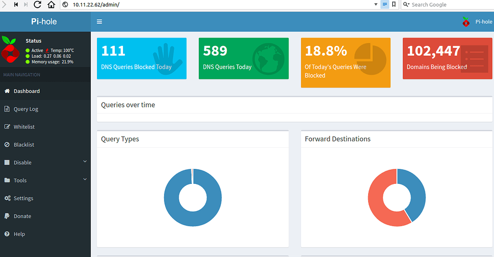Expand the Tools submenu chevron
The image size is (494, 257).
(85, 180)
